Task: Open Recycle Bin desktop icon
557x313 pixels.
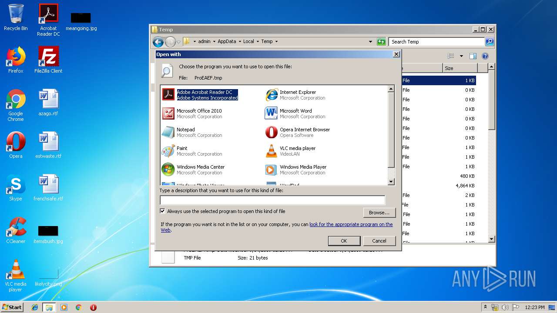Action: click(16, 18)
